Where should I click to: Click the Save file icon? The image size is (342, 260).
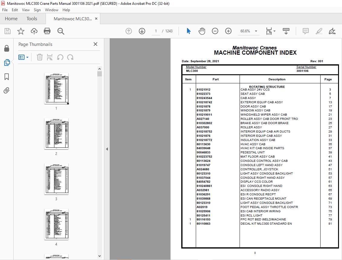[8, 31]
